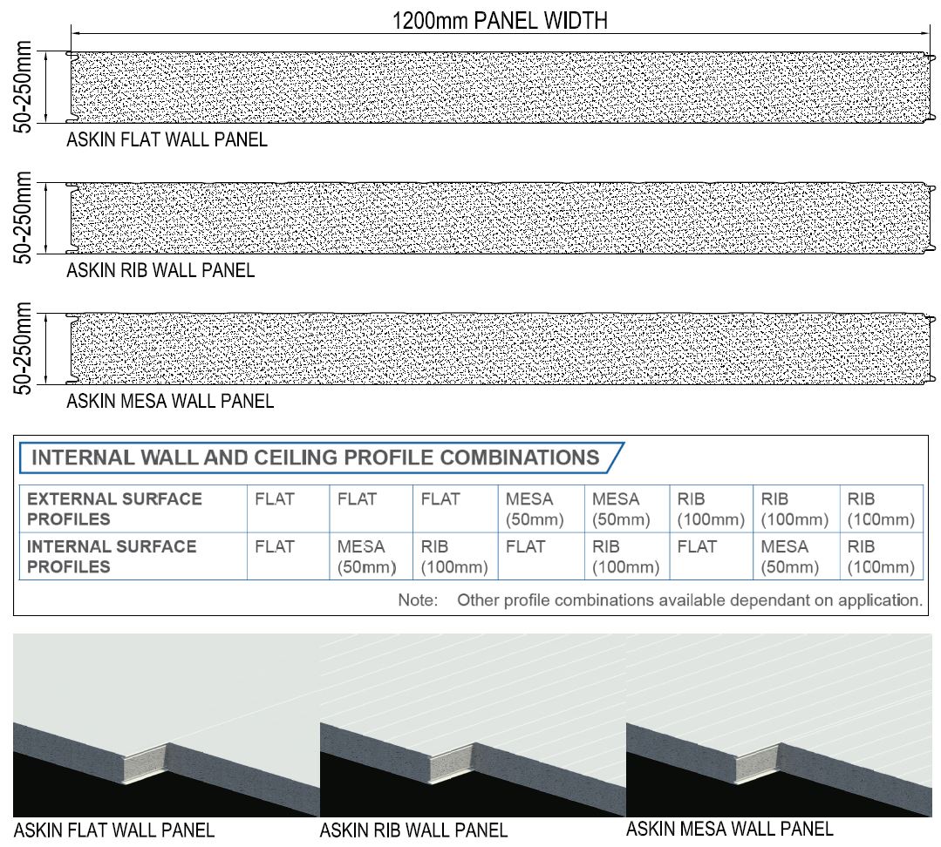Select the mesa wall panel cross-section drawing
This screenshot has width=941, height=847.
pyautogui.click(x=501, y=349)
